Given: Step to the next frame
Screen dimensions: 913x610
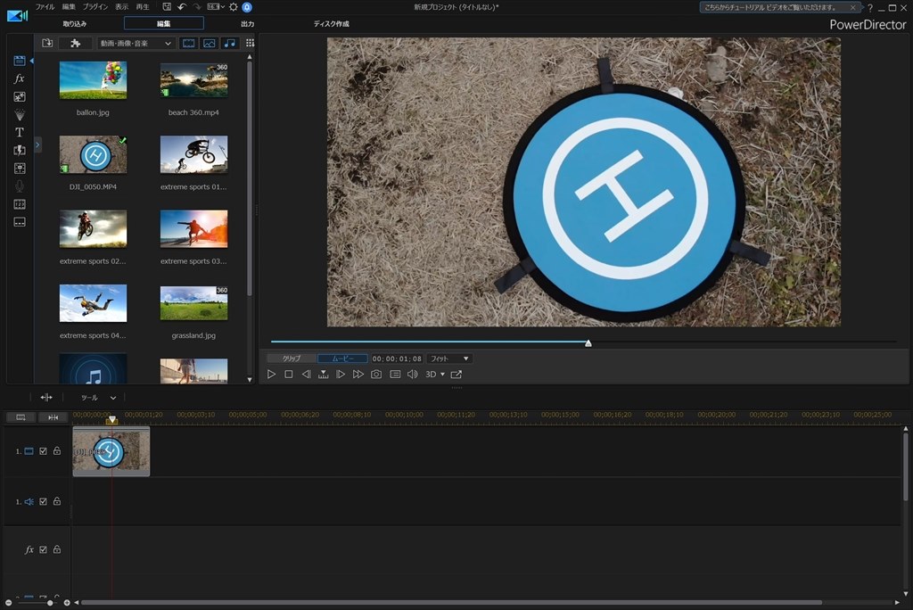Looking at the screenshot, I should click(x=341, y=374).
